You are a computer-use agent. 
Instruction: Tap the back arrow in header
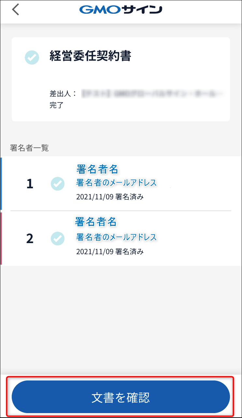[15, 9]
